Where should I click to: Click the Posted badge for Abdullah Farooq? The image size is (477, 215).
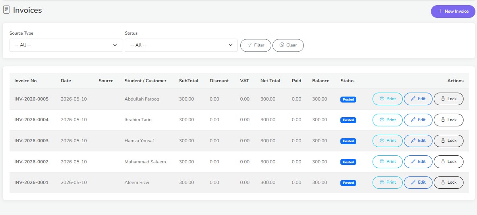(x=348, y=99)
